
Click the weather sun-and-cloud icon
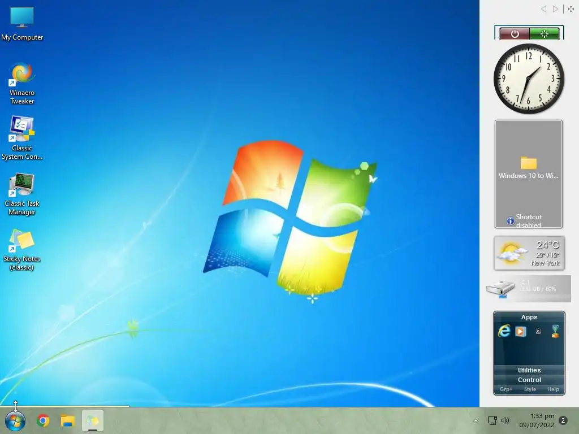coord(512,253)
